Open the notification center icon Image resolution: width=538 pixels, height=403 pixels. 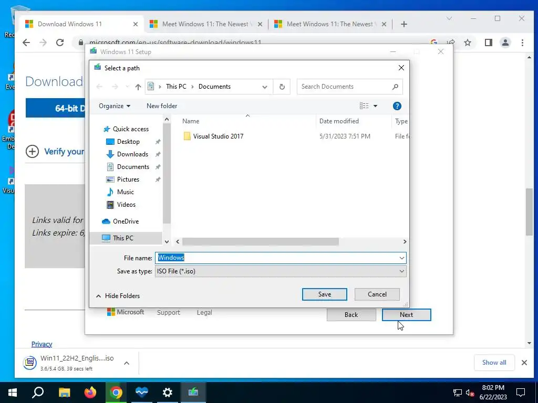(521, 393)
